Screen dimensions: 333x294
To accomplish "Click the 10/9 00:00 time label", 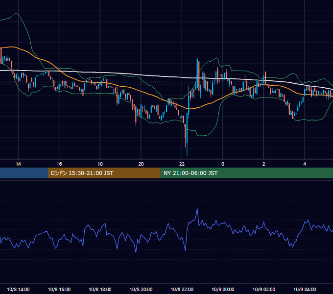I will pos(223,289).
